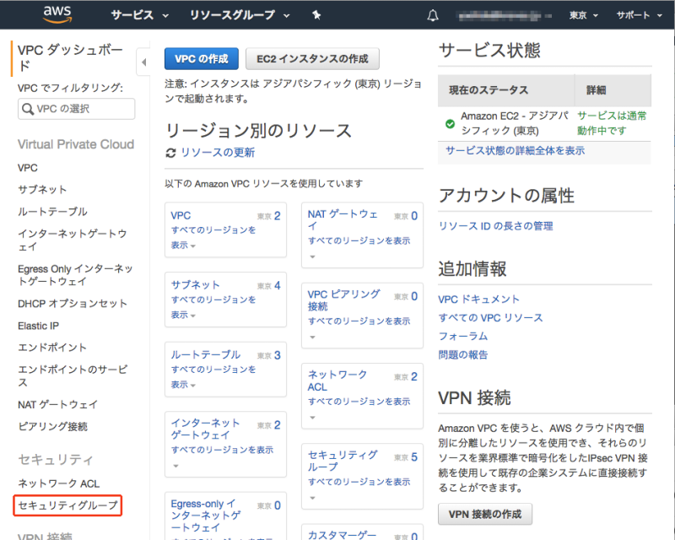Open the Egress-only インターネットゲートウェイ card link
Image resolution: width=675 pixels, height=540 pixels.
coord(206,516)
